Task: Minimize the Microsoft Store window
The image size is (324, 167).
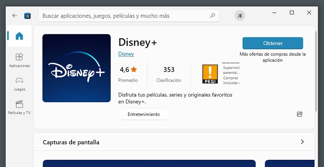Action: pyautogui.click(x=274, y=13)
